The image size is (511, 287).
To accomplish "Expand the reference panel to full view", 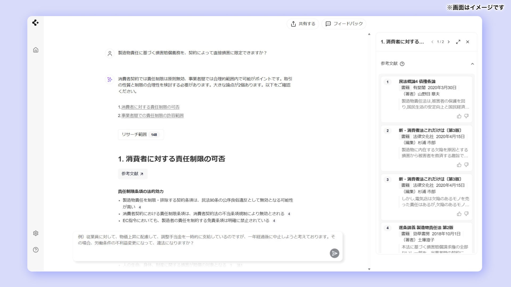I will click(x=458, y=42).
